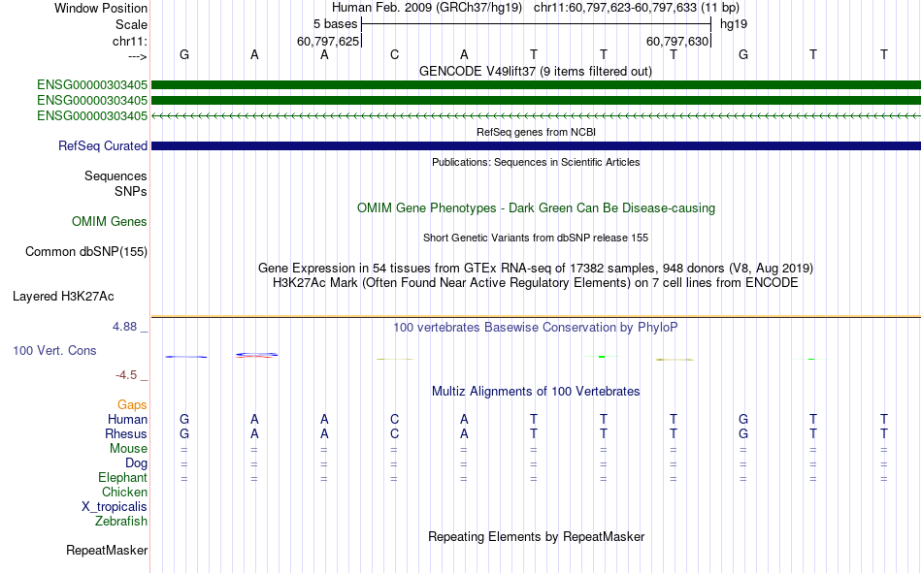The height and width of the screenshot is (573, 922).
Task: Click the OMIM Gene Phenotypes track title
Action: [536, 208]
